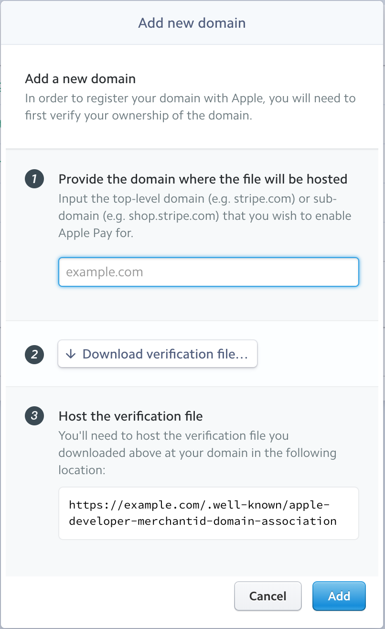Click the Download verification file… button label

[x=165, y=354]
